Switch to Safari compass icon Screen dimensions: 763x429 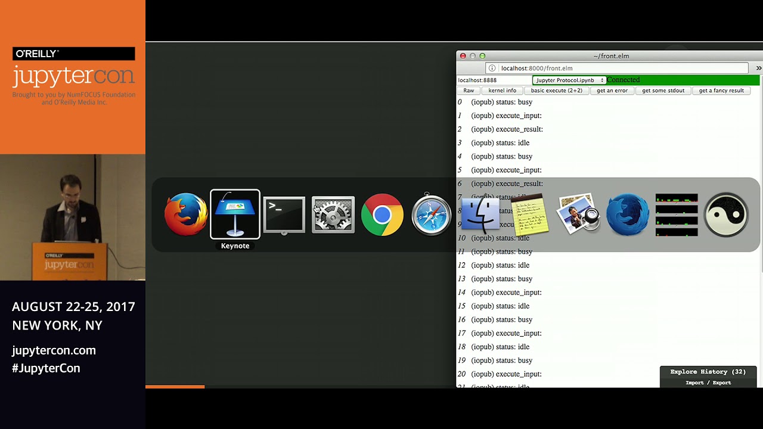(431, 214)
